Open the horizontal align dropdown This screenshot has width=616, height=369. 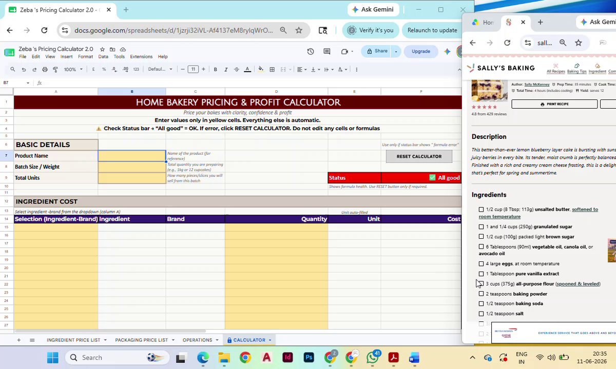[x=301, y=69]
